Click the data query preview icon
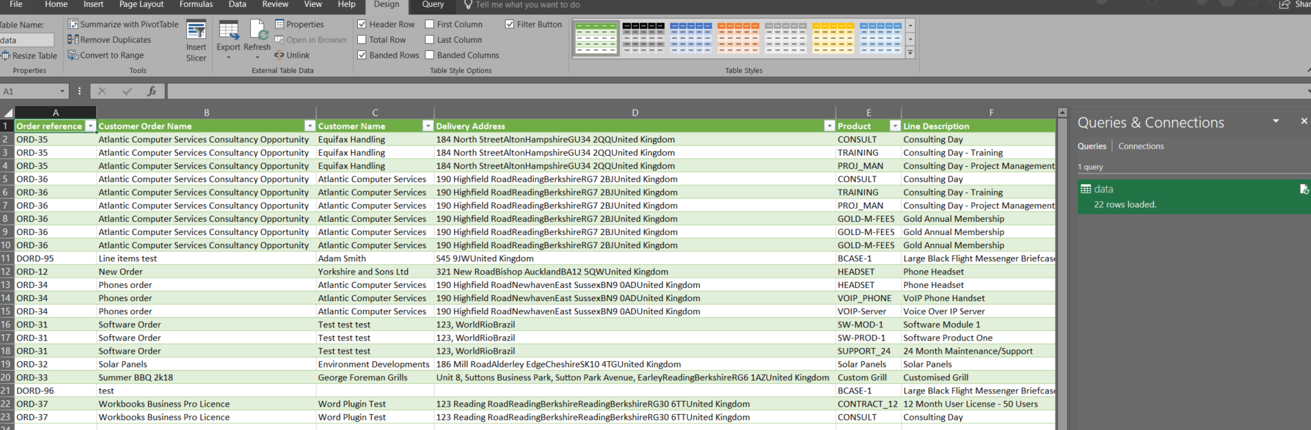 (x=1304, y=190)
